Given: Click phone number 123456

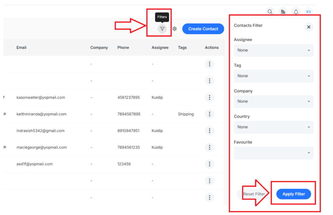Looking at the screenshot, I should coord(124,164).
